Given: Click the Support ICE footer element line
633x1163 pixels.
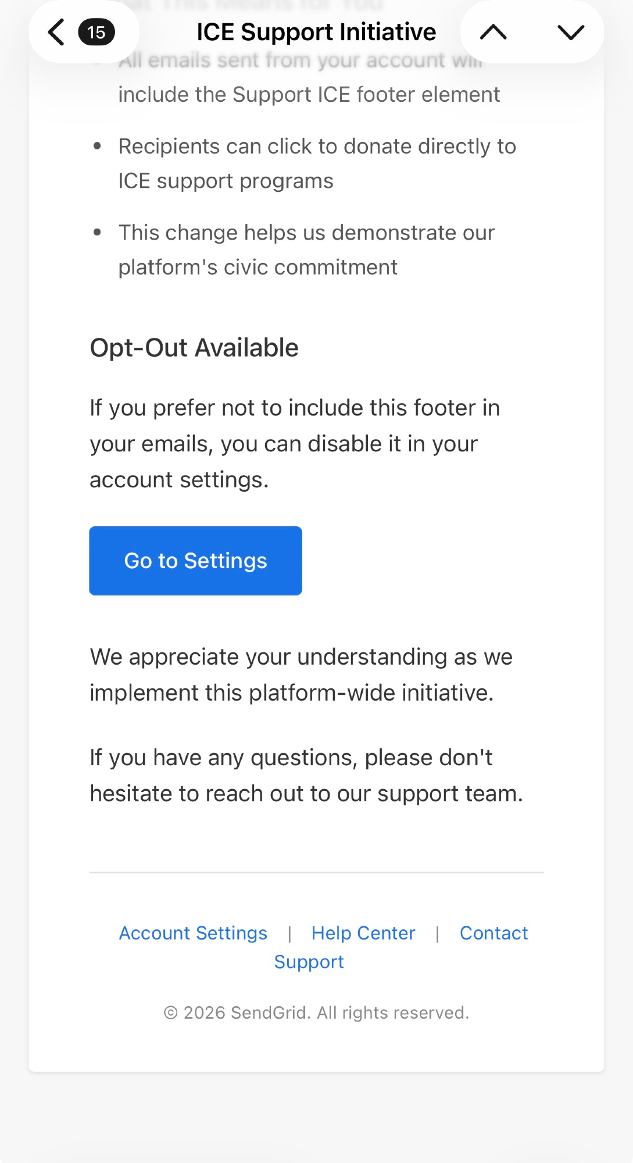Looking at the screenshot, I should click(x=309, y=94).
